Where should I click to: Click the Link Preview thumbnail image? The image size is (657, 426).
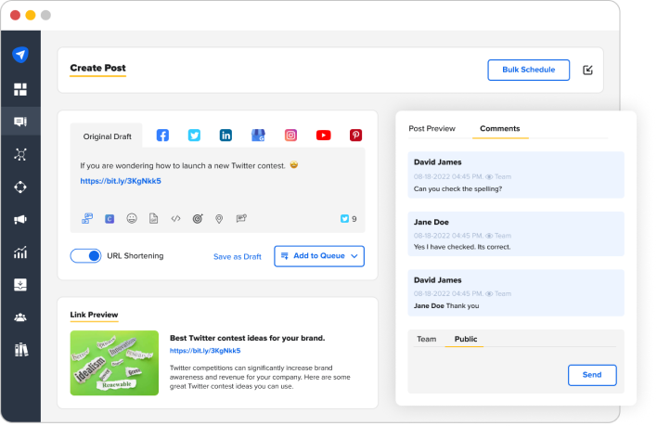(114, 363)
